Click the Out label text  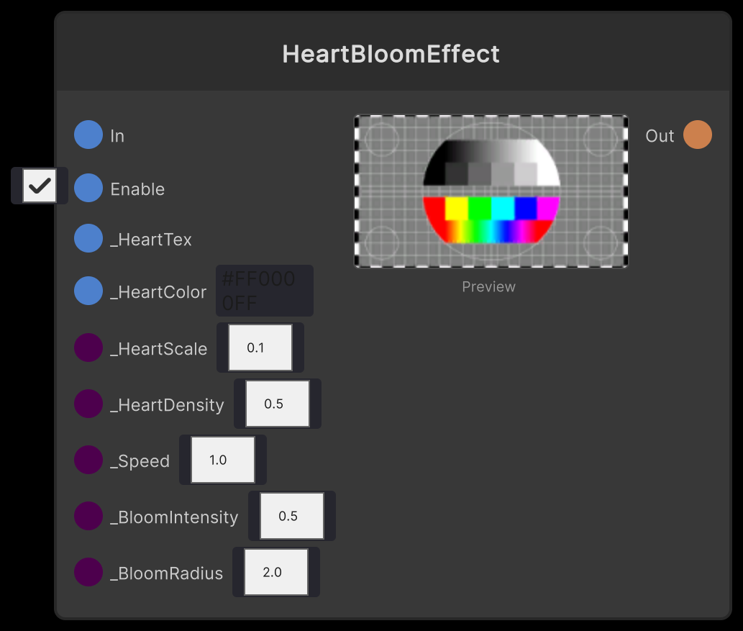tap(659, 135)
